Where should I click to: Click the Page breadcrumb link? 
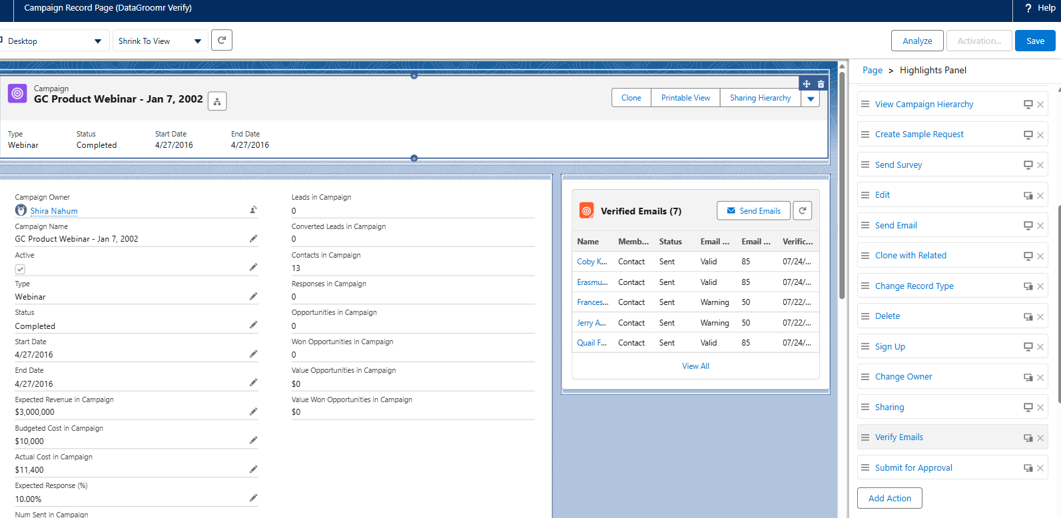tap(873, 71)
